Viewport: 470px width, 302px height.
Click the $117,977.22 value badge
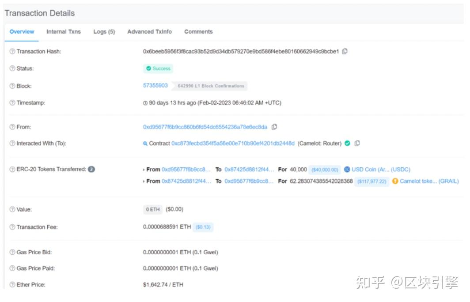click(x=371, y=181)
